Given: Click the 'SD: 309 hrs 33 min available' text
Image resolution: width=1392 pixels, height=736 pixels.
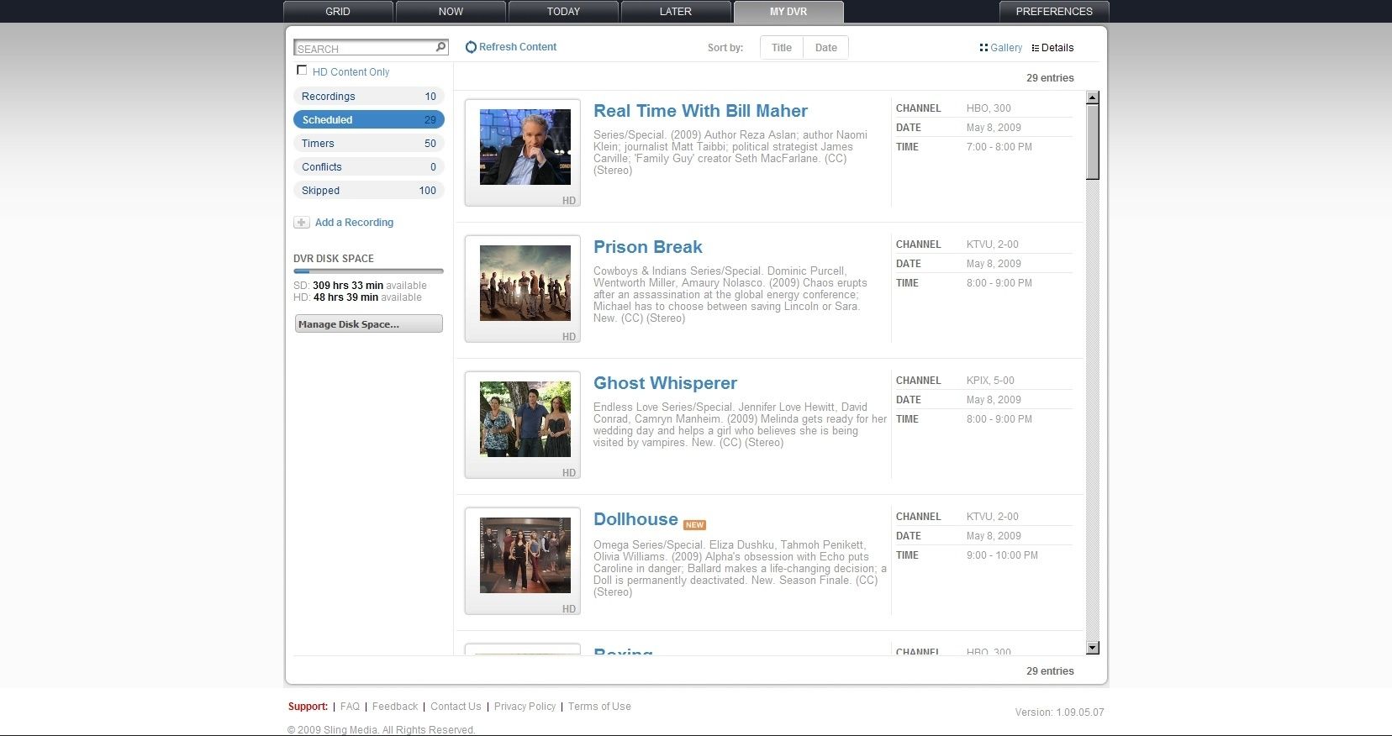Looking at the screenshot, I should [x=360, y=286].
